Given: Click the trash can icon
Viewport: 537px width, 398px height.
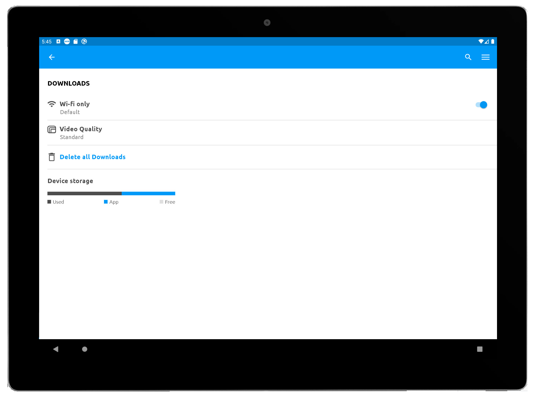Looking at the screenshot, I should click(52, 157).
